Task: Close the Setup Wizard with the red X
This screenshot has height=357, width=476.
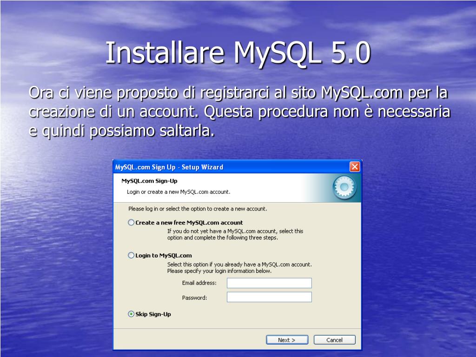Action: [x=355, y=167]
